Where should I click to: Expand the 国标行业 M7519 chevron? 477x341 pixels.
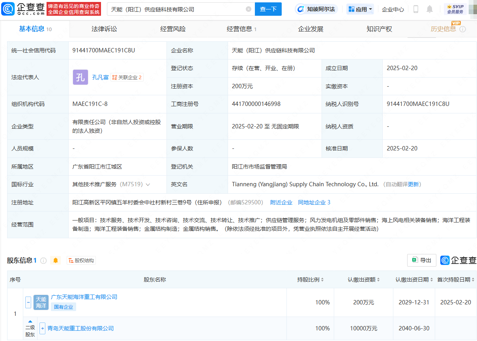tap(148, 184)
